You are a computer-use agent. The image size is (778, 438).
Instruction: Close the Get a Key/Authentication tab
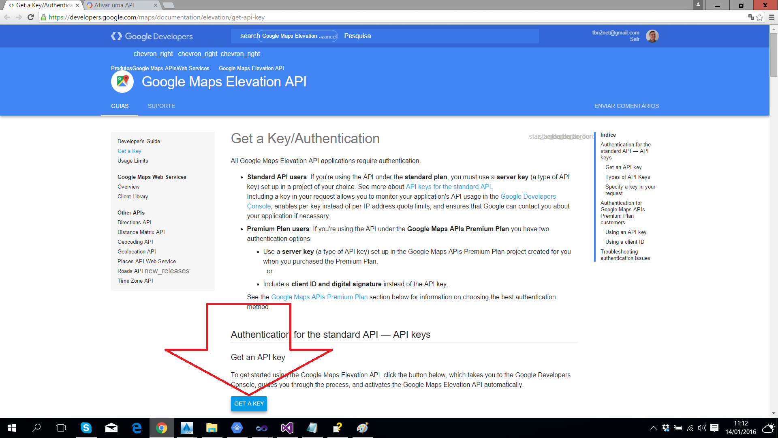pos(77,5)
